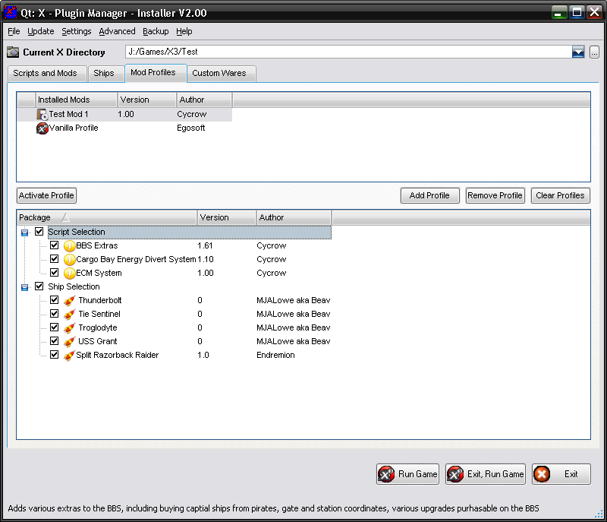Click the Thunderbolt ship rocket icon

(69, 300)
